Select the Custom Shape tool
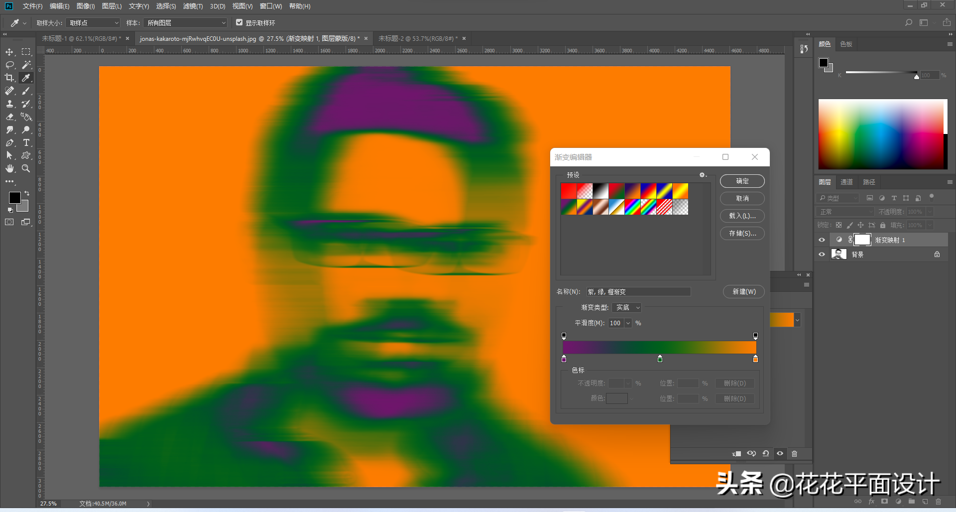 (x=26, y=155)
